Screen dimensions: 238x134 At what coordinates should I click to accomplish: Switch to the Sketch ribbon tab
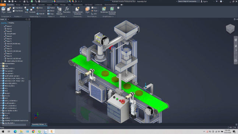pos(34,5)
